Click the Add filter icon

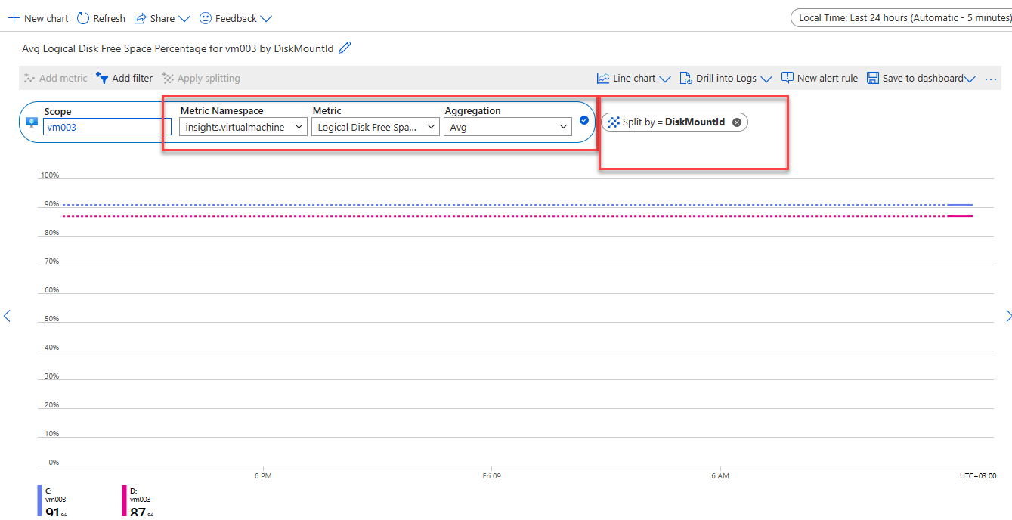coord(102,78)
